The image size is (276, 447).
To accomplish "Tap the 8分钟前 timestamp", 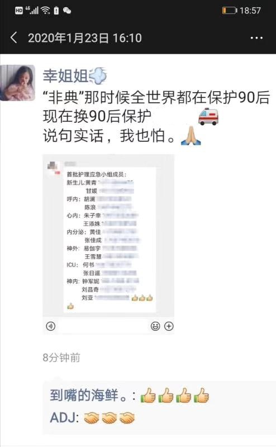I will coord(61,358).
